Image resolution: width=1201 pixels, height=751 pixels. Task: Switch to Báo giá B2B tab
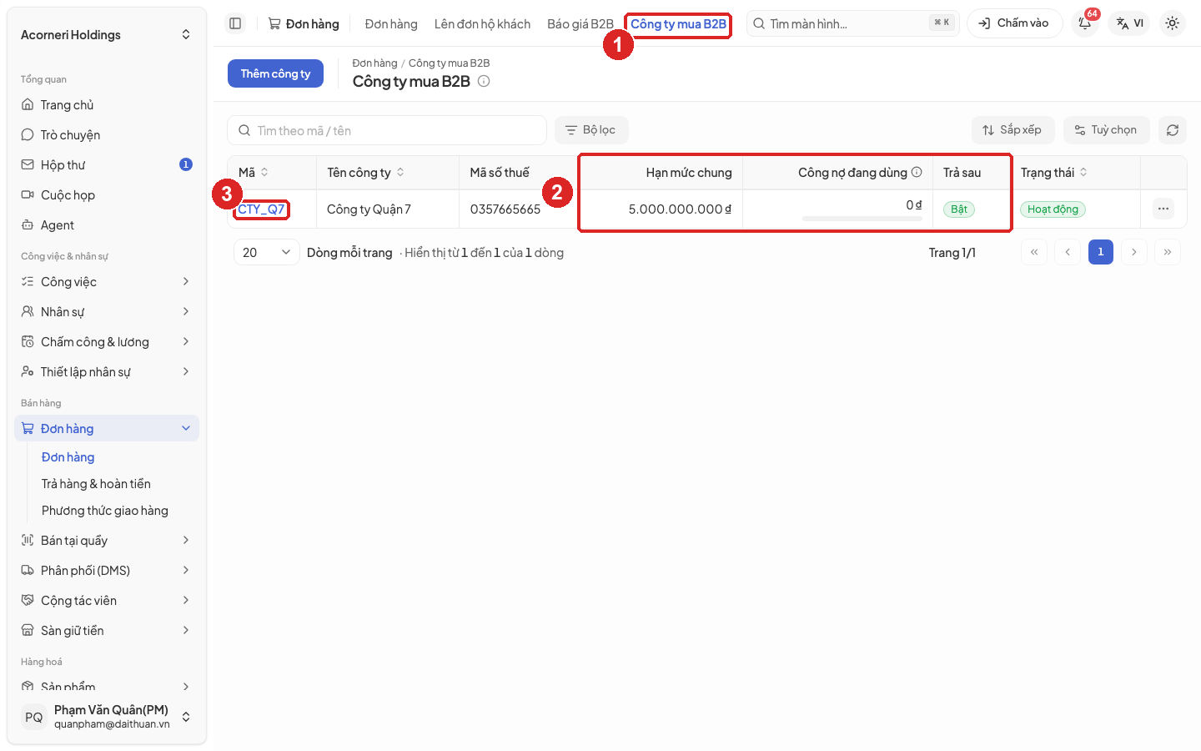click(x=580, y=24)
